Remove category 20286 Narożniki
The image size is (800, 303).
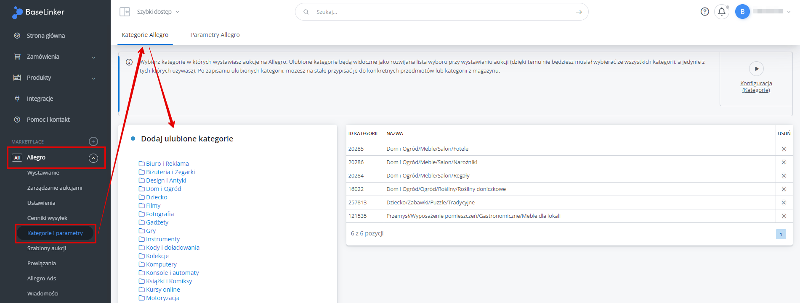click(x=784, y=162)
